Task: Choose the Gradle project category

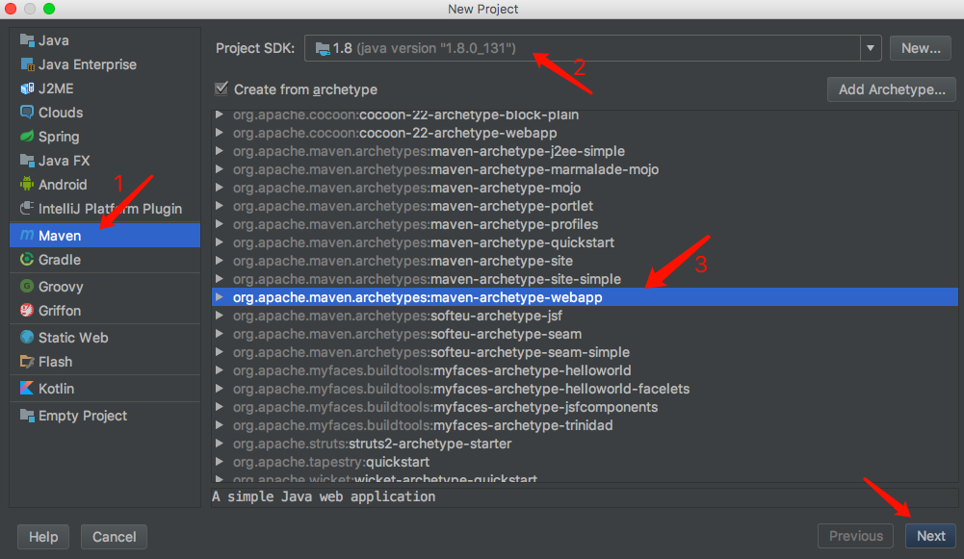Action: [x=105, y=260]
